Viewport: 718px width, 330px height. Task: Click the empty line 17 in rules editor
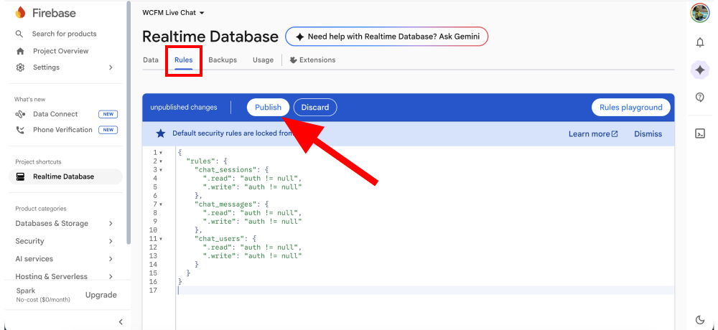[x=424, y=291]
